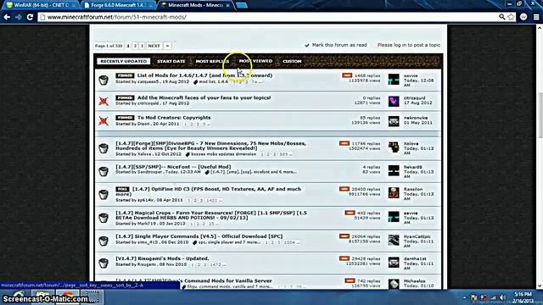Viewport: 543px width, 305px height.
Task: Click the red icon beside Add the Minecraft faces topic
Action: (104, 101)
